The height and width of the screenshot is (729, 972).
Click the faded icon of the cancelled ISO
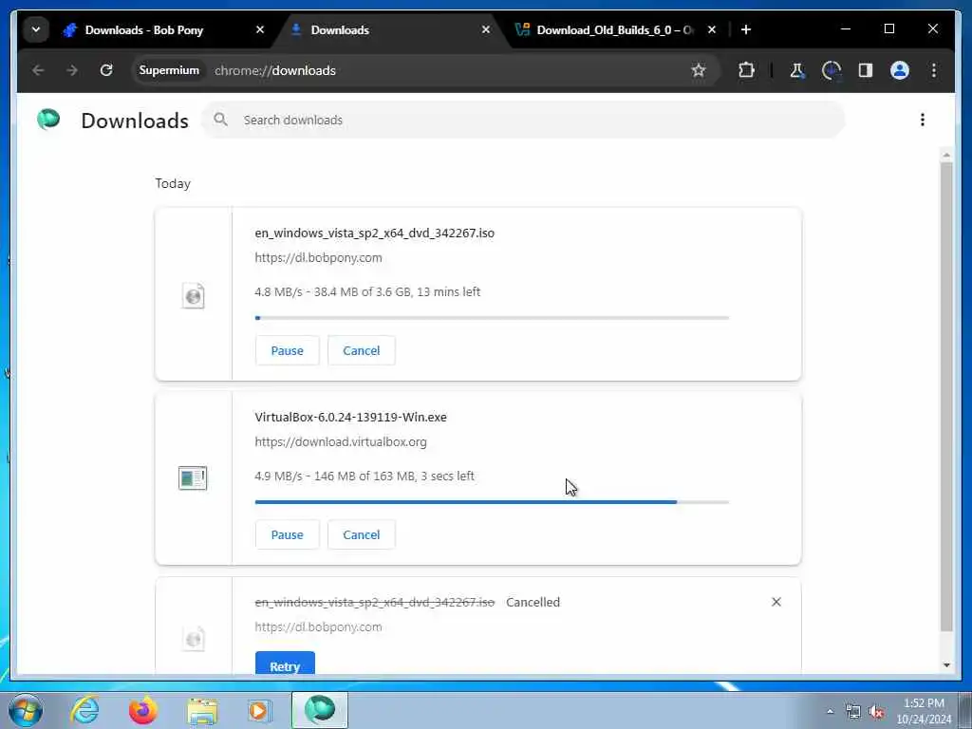(x=194, y=639)
